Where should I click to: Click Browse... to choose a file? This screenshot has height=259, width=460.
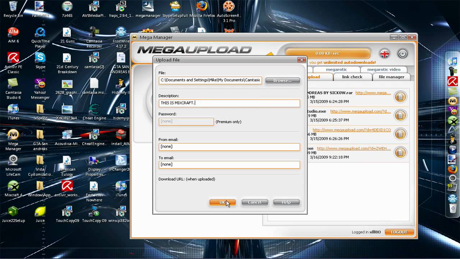tap(282, 81)
